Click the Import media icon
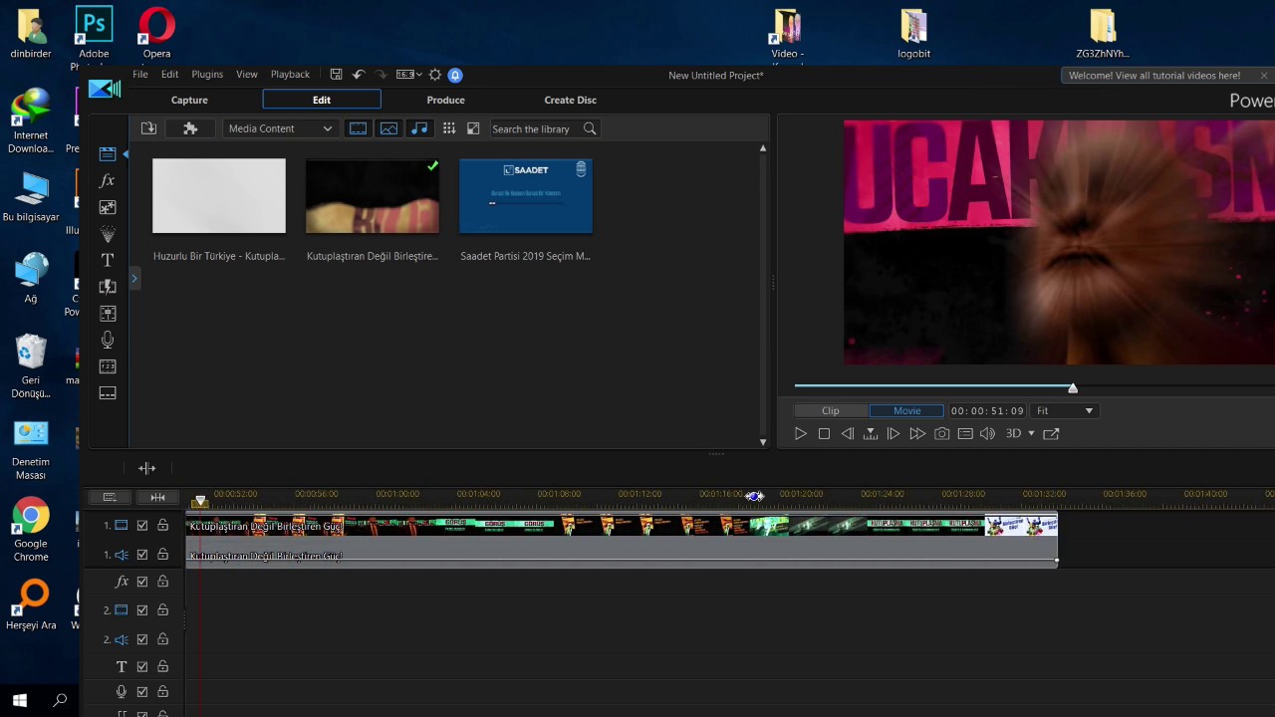Viewport: 1275px width, 717px height. (148, 128)
